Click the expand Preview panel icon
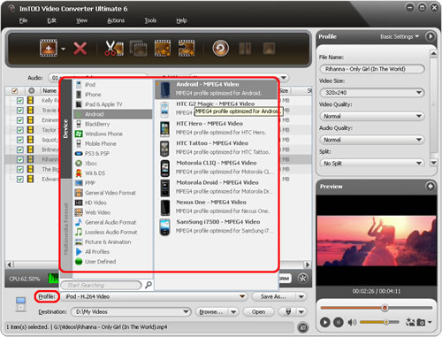Screen dimensions: 442x337 coord(430,187)
